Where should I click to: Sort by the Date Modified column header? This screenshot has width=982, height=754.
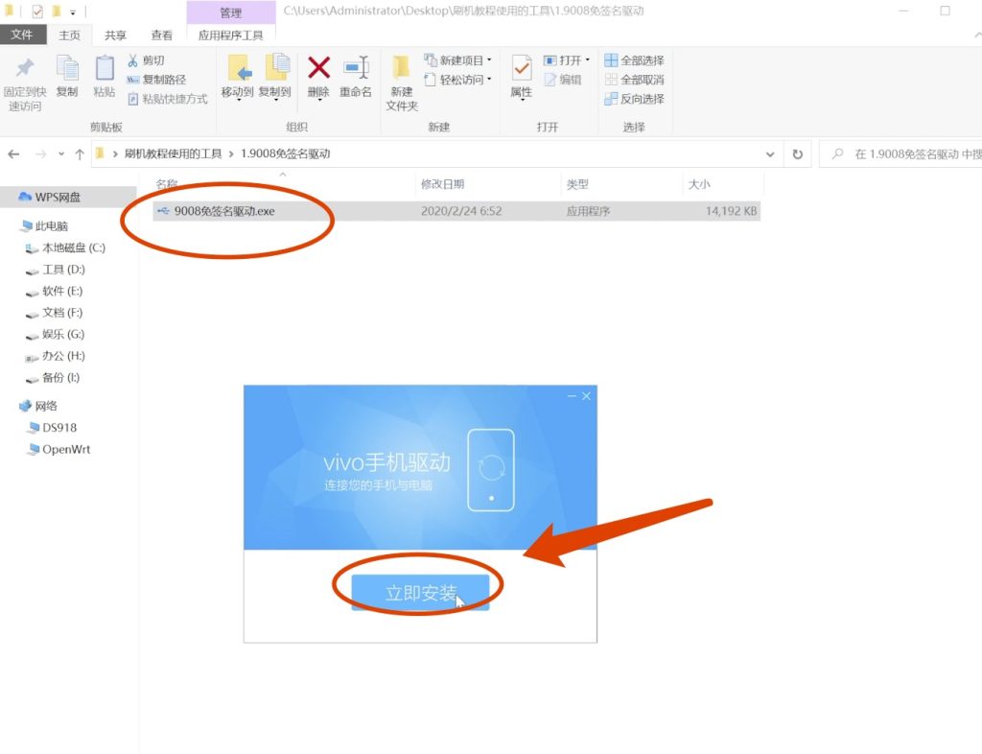tap(442, 184)
